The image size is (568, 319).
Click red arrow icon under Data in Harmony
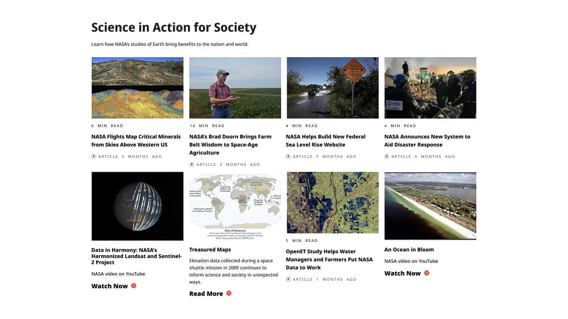133,285
